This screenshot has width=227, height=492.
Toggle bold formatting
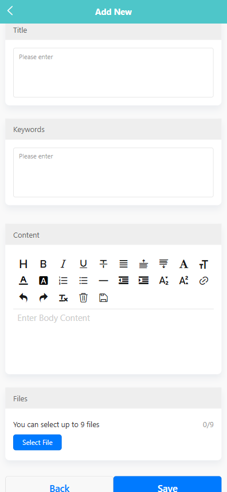(43, 264)
